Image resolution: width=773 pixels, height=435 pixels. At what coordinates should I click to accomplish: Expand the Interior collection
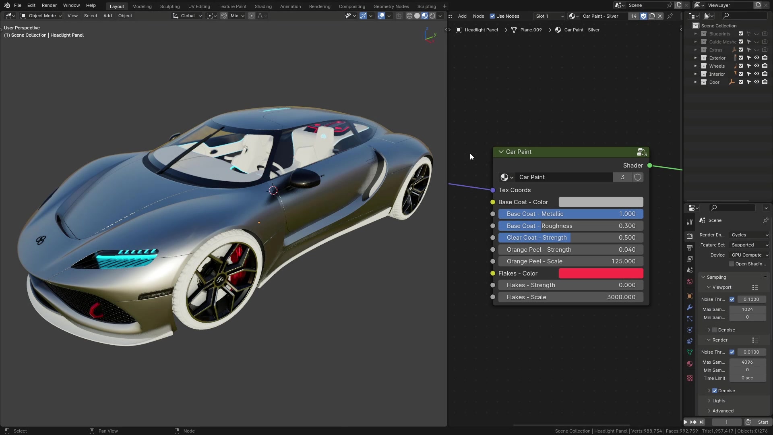tap(695, 74)
